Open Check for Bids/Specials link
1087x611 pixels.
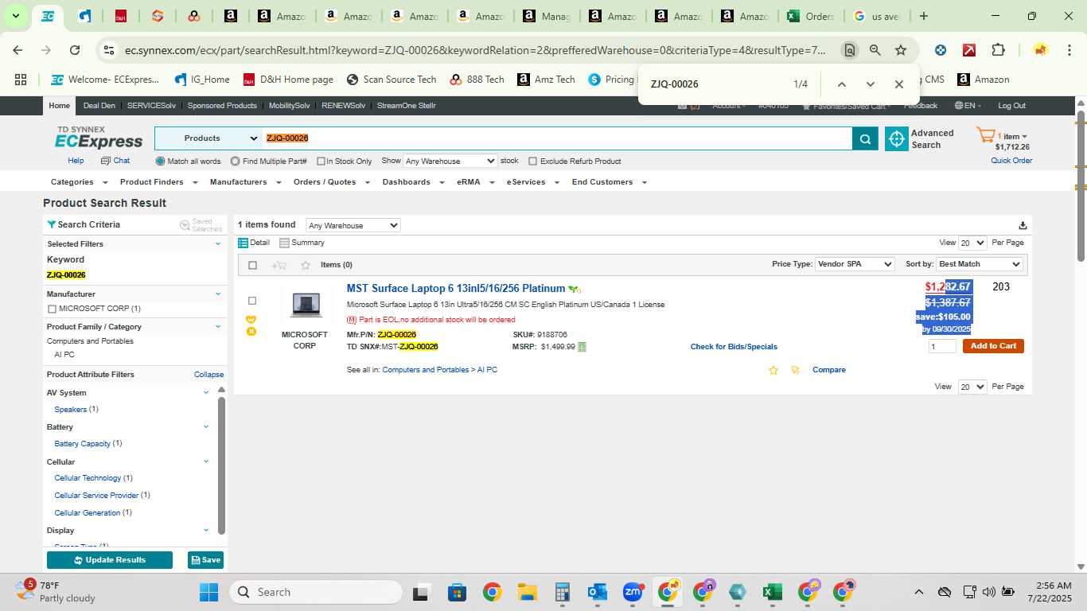(x=734, y=347)
